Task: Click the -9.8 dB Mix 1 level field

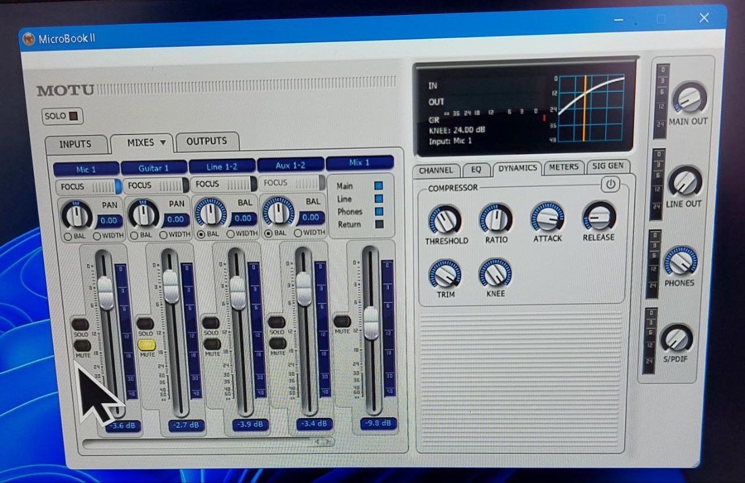Action: pos(378,423)
